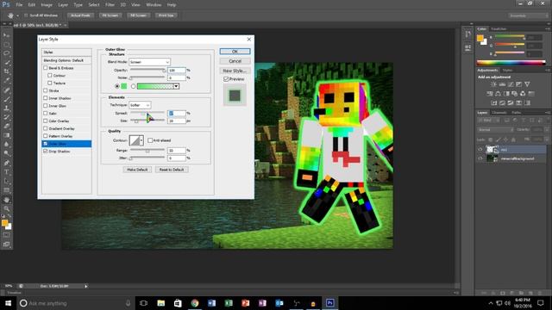Select the Gradient tool
The image size is (552, 310).
[7, 135]
